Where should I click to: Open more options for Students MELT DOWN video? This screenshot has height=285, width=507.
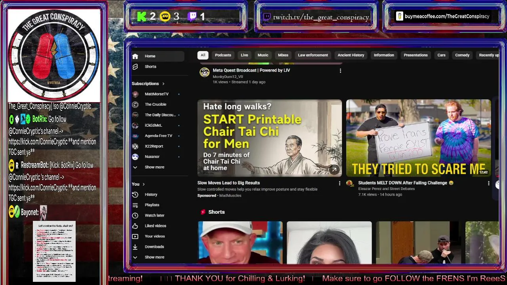tap(488, 183)
